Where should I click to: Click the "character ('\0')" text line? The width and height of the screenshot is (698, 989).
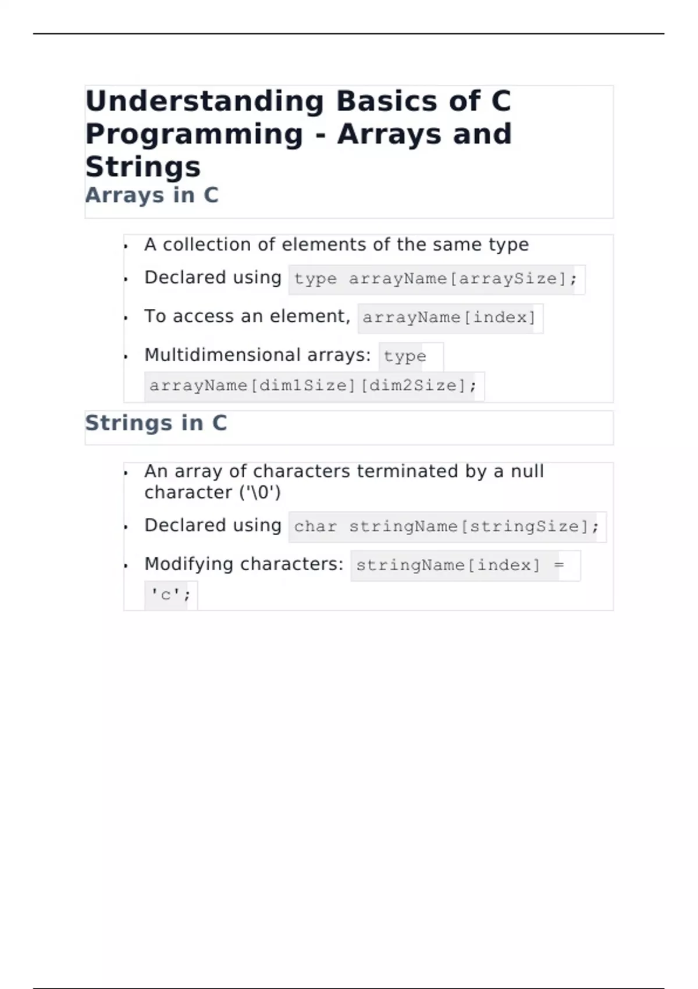tap(212, 493)
